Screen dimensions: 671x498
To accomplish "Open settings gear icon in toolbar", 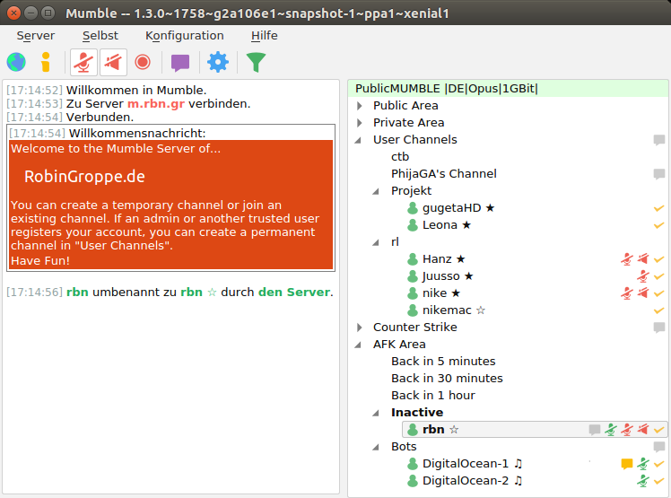I will 218,62.
